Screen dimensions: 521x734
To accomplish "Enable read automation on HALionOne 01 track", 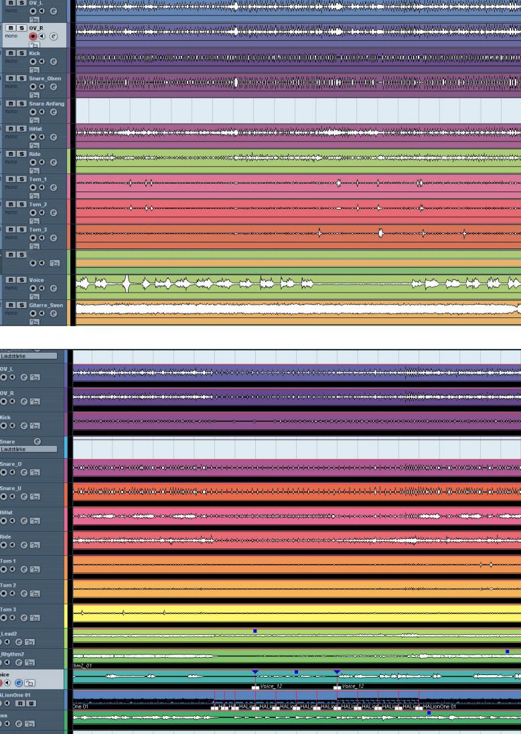I will coord(20,703).
